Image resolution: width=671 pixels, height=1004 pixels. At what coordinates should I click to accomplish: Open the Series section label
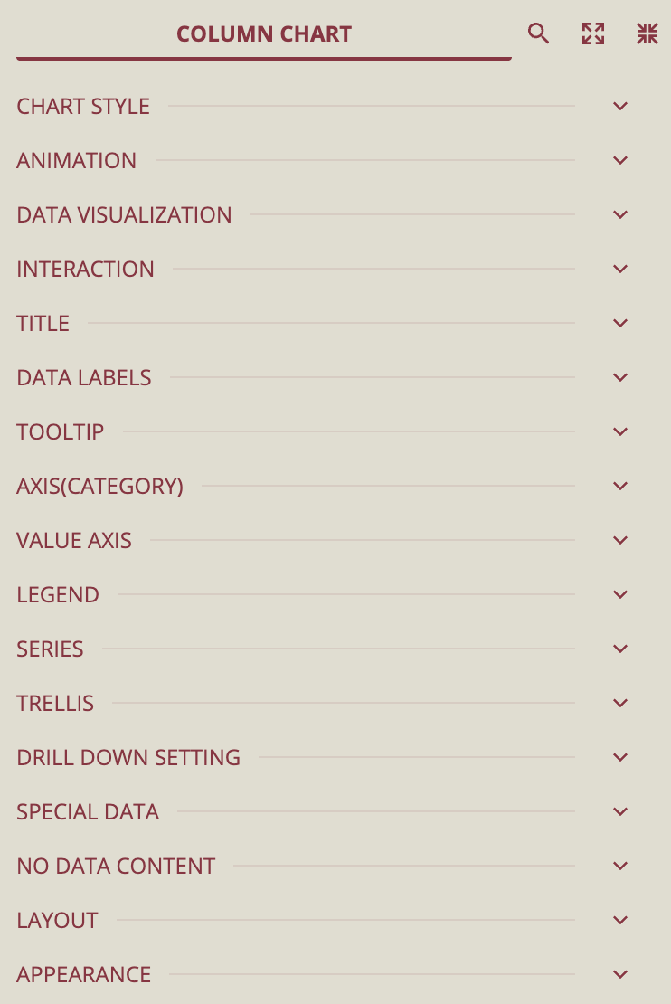click(x=50, y=649)
